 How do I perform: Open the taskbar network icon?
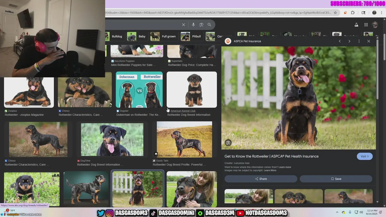[x=356, y=212]
